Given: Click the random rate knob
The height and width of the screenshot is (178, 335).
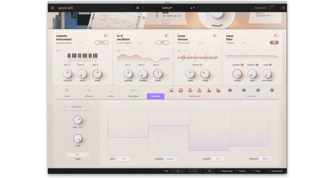Looking at the screenshot, I should 78,120.
